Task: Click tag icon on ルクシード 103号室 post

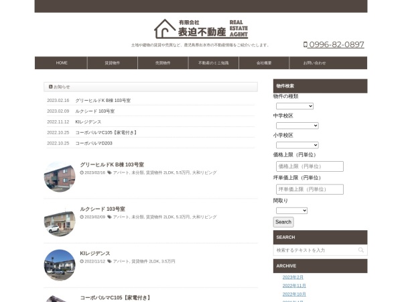Action: pos(109,217)
